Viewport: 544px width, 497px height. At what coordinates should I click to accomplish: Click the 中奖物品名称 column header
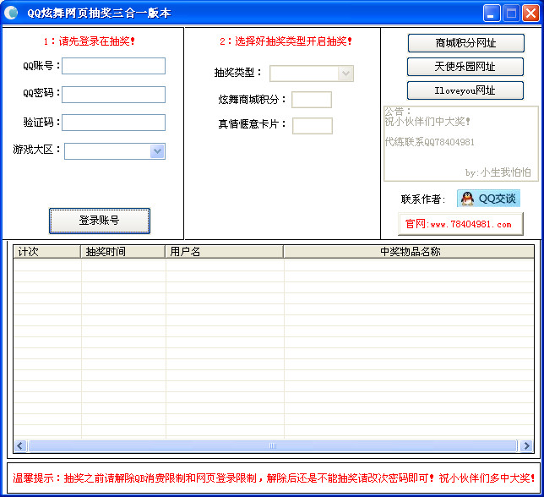pos(409,252)
